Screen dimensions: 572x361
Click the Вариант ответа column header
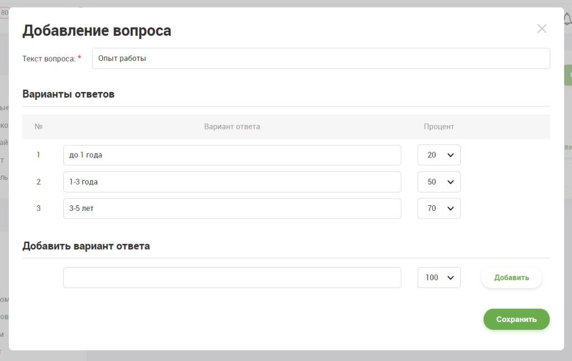click(x=232, y=127)
